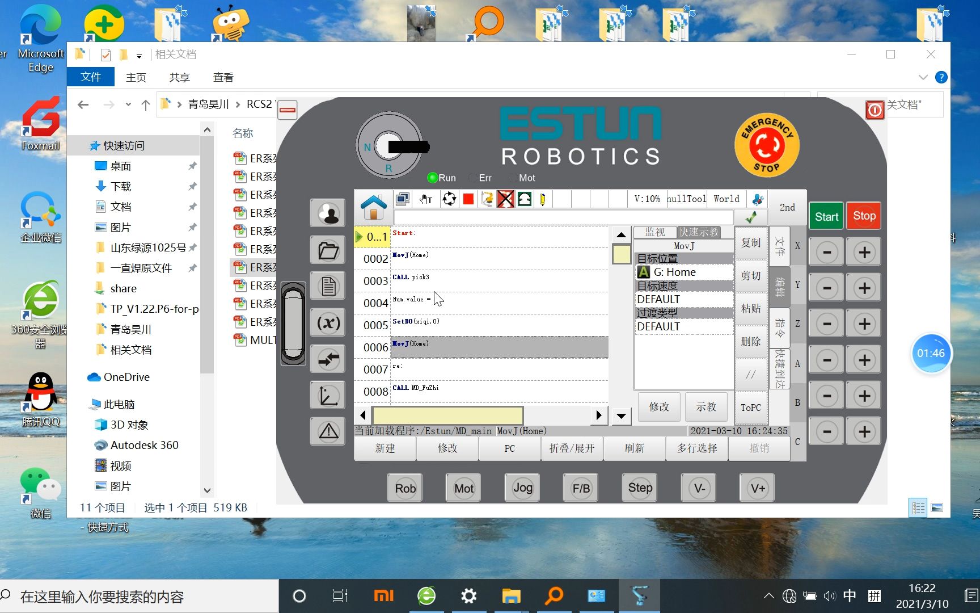Viewport: 980px width, 613px height.
Task: Show hidden system tray icons
Action: pos(768,596)
